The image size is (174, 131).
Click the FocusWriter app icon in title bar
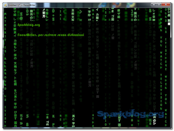tap(6, 5)
